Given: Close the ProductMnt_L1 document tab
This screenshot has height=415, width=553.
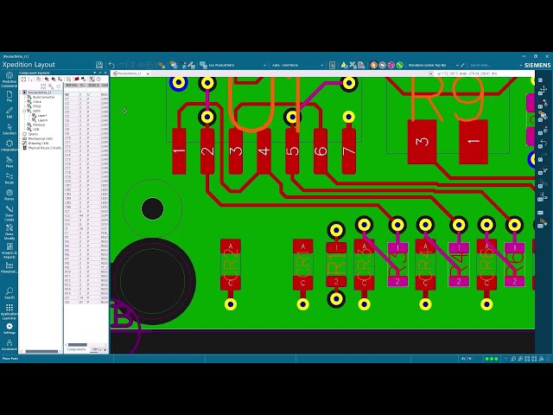Looking at the screenshot, I should click(148, 73).
